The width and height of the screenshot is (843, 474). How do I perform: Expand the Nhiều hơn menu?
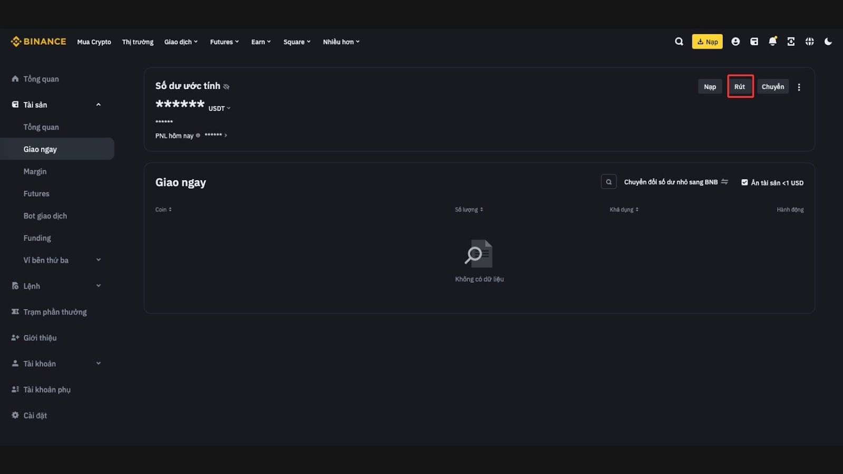click(341, 42)
